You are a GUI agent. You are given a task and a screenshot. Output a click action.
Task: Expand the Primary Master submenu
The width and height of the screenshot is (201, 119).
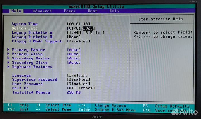pos(28,50)
